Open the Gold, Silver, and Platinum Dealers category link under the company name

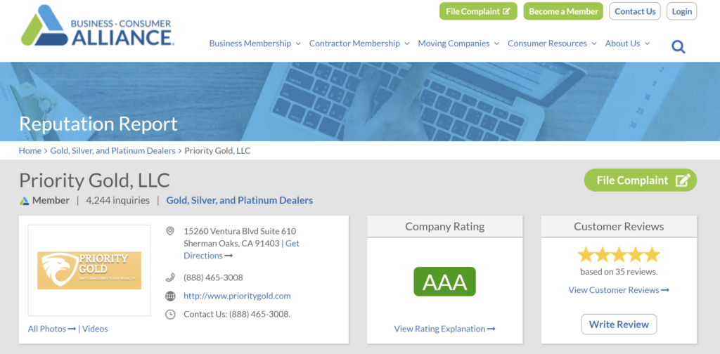(240, 200)
